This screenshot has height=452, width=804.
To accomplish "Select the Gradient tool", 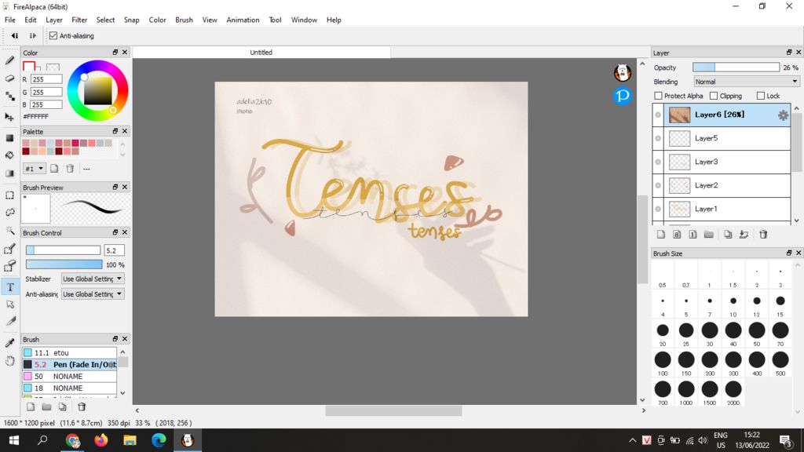I will pos(9,173).
